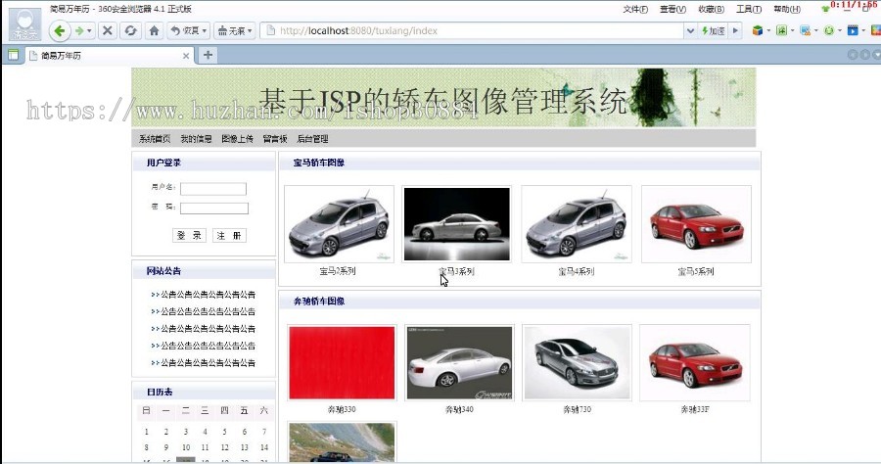
Task: Go back using the green back arrow
Action: (x=60, y=31)
